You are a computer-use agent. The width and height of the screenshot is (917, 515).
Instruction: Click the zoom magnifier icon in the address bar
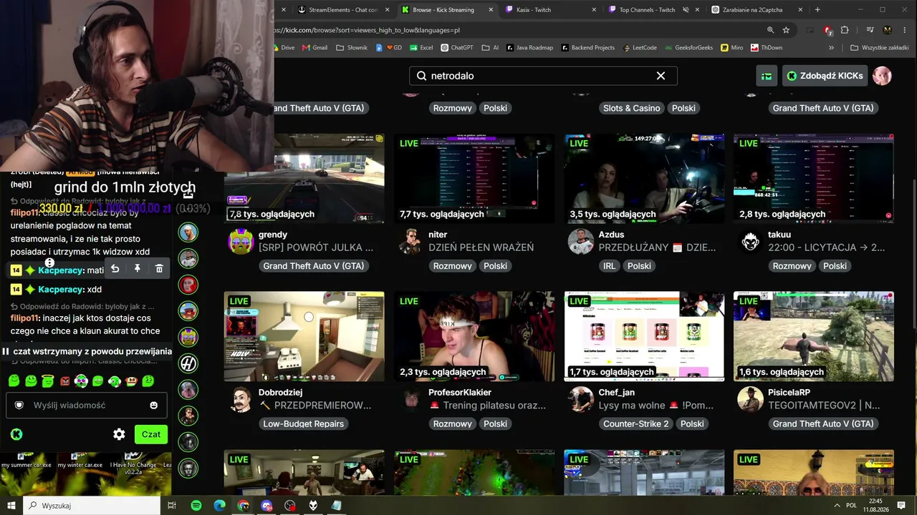pyautogui.click(x=770, y=30)
